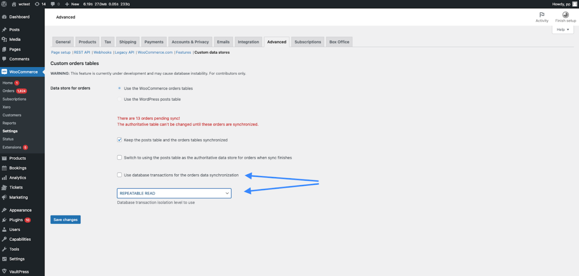This screenshot has width=579, height=276.
Task: Enable database transactions for orders synchronization
Action: [x=119, y=175]
